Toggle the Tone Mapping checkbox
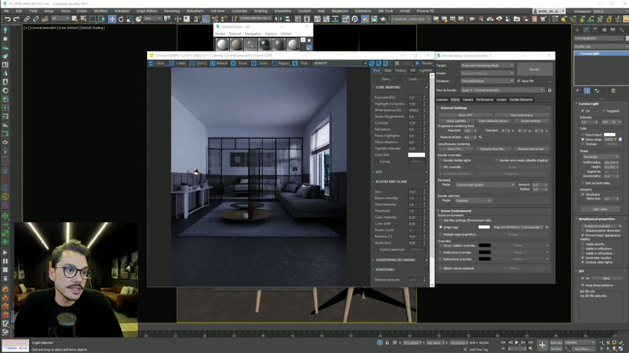The height and width of the screenshot is (353, 629). tap(427, 87)
